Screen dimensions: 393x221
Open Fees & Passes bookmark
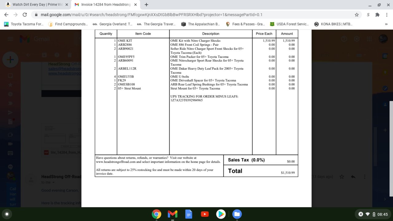click(245, 24)
